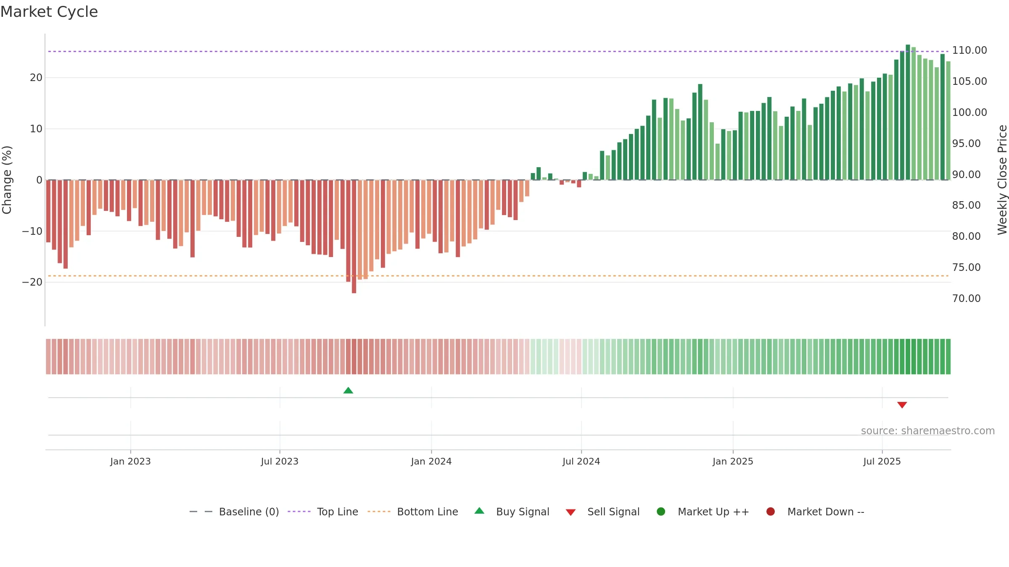The height and width of the screenshot is (567, 1009).
Task: Toggle Buy Signal legend entry
Action: pyautogui.click(x=512, y=512)
